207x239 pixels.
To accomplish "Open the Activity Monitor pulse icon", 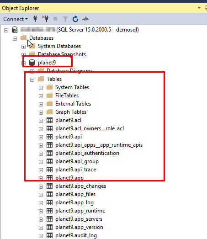I will click(85, 19).
